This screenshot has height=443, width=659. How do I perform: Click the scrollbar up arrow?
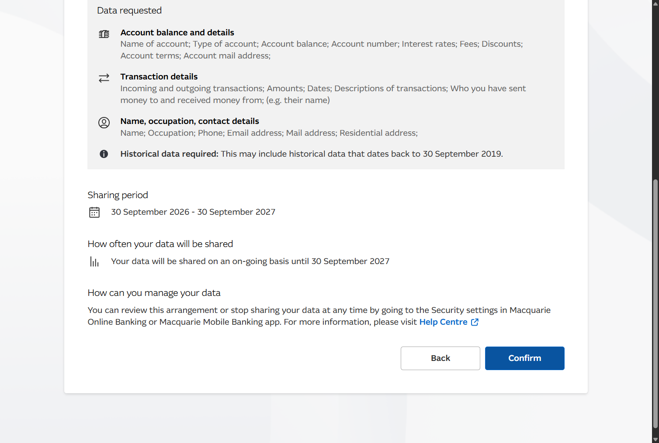click(x=655, y=3)
